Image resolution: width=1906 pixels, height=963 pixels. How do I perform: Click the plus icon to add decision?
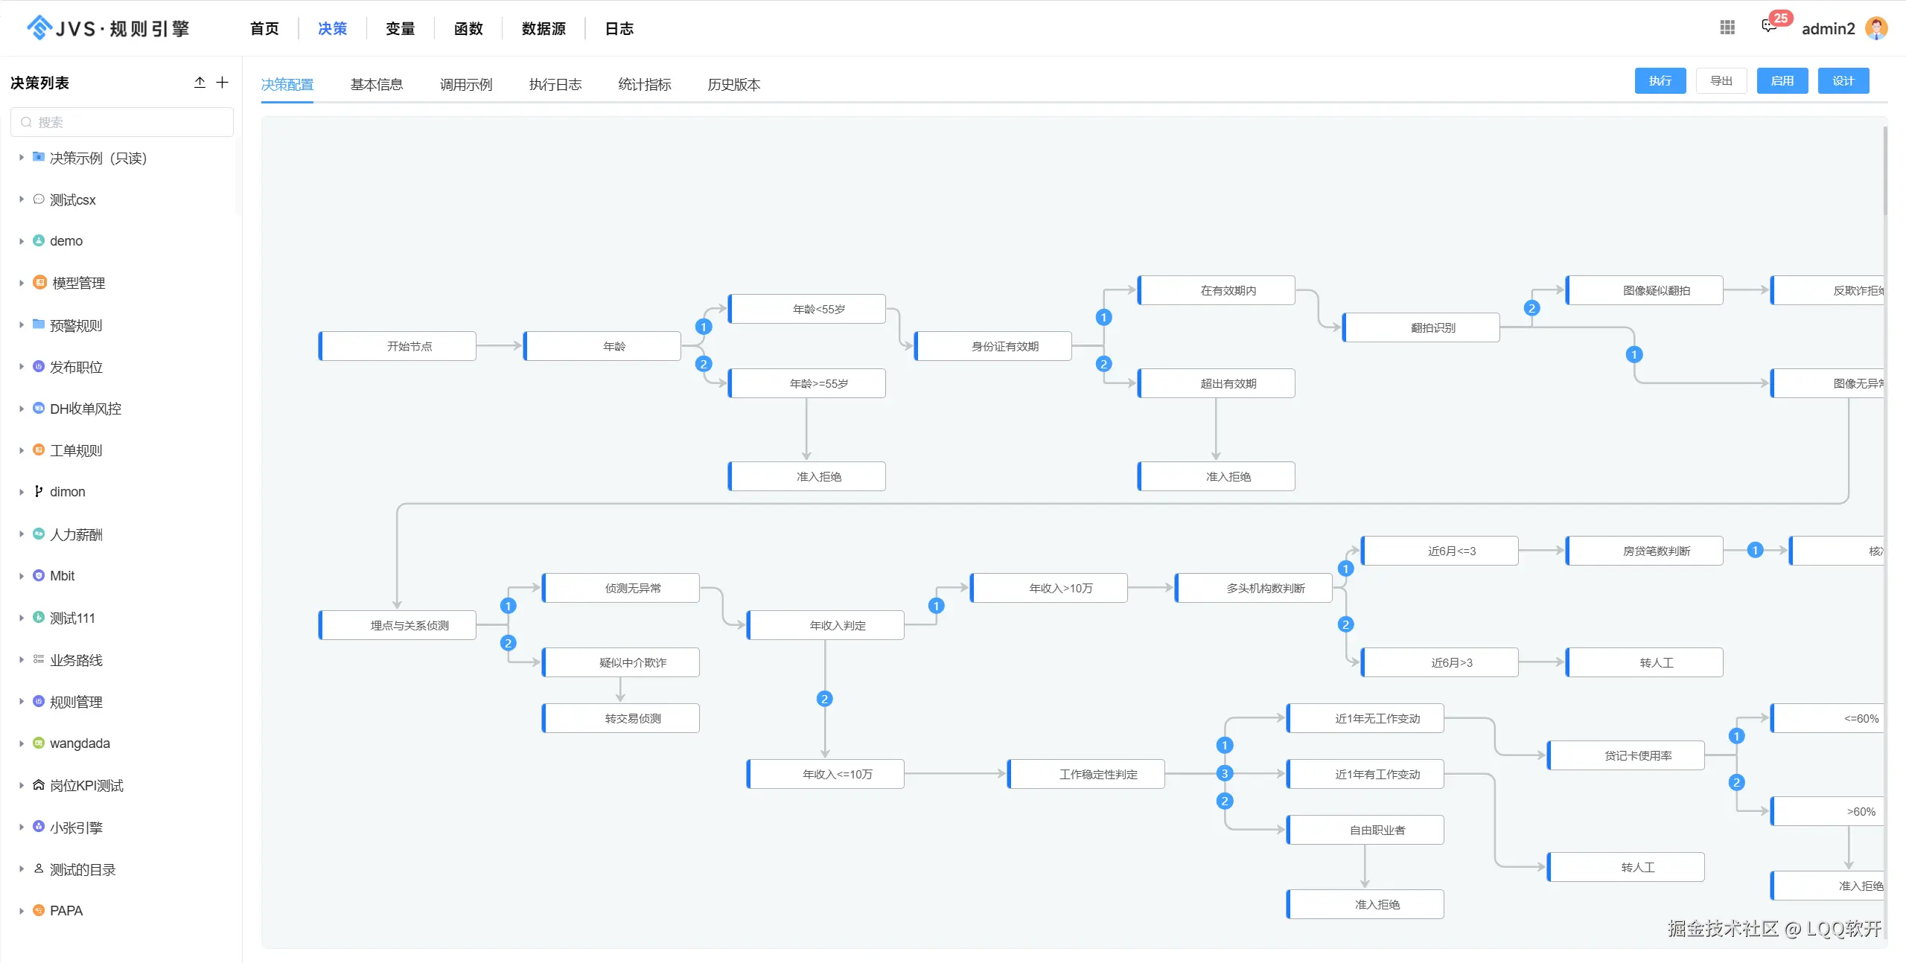[222, 83]
